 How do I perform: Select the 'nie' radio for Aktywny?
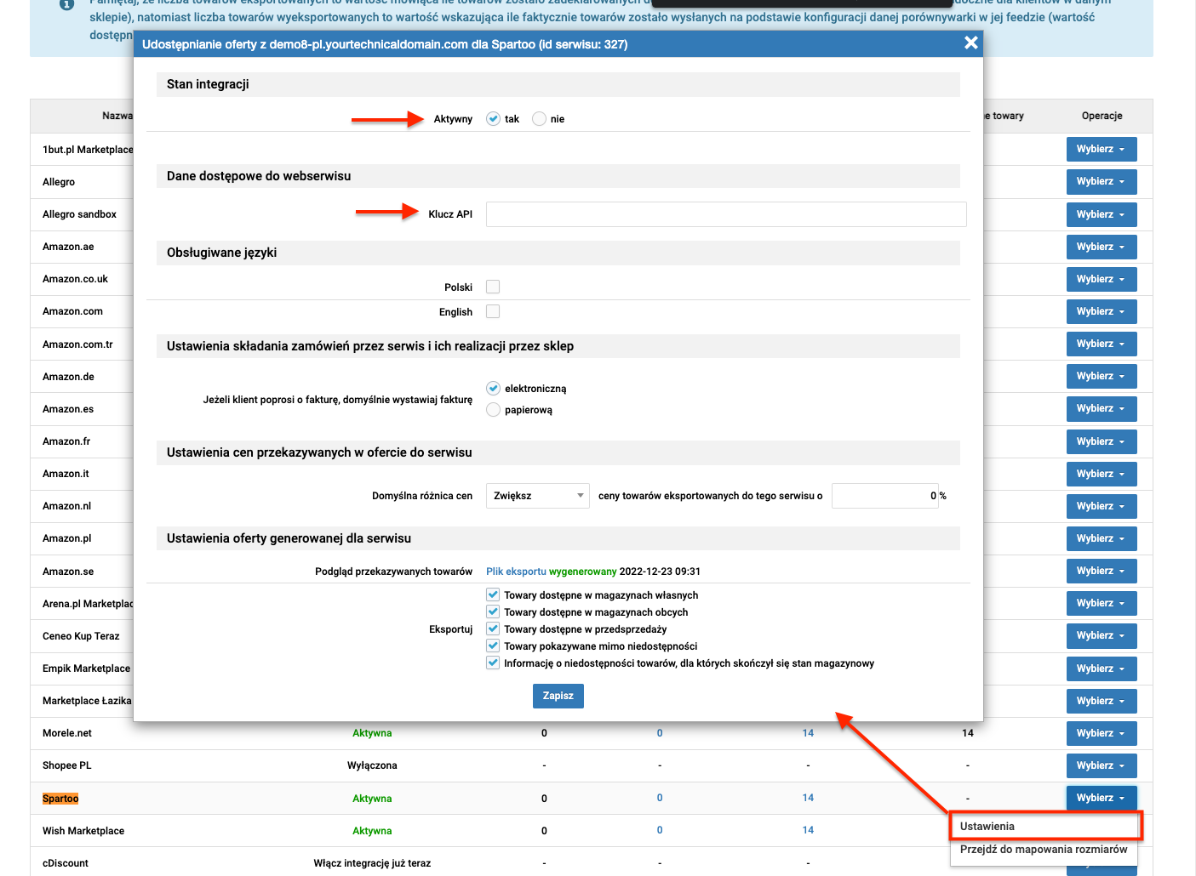539,119
